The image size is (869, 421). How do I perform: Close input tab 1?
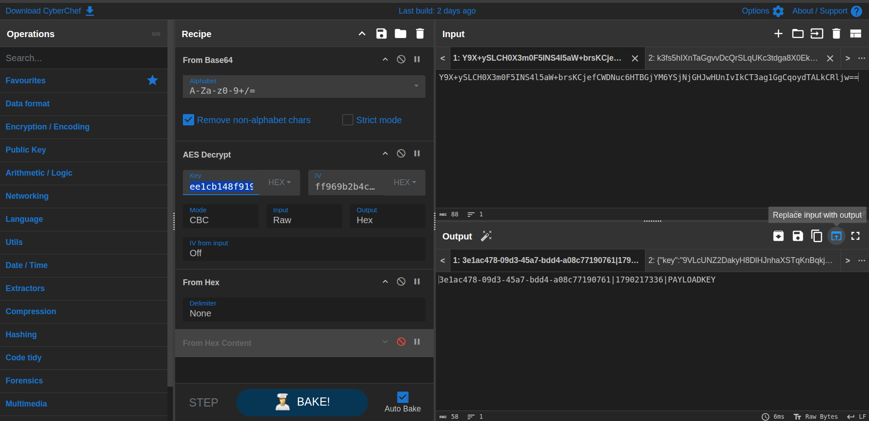point(635,58)
